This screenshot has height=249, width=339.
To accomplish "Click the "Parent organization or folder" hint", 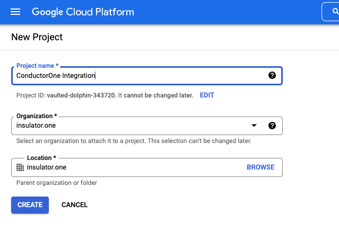I will coord(57,183).
